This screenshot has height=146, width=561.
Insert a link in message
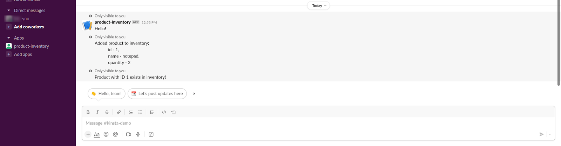point(119,112)
